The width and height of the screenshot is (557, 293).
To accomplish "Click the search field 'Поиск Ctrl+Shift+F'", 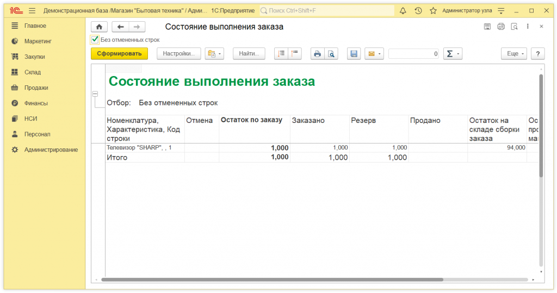I will [x=326, y=10].
